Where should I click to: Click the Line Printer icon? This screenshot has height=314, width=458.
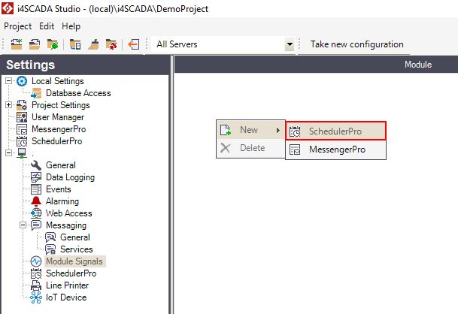pos(36,285)
